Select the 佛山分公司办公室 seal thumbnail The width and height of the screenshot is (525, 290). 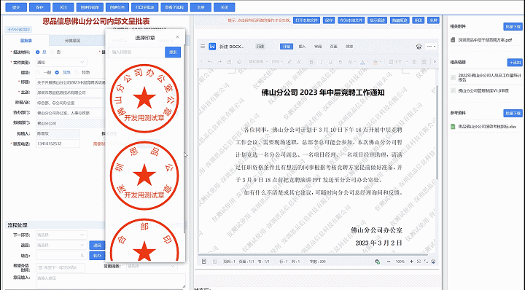tap(144, 98)
